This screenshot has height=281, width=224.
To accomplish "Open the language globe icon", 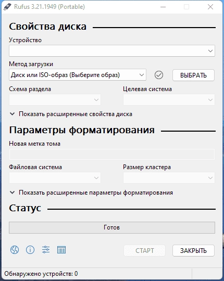I will click(x=15, y=250).
